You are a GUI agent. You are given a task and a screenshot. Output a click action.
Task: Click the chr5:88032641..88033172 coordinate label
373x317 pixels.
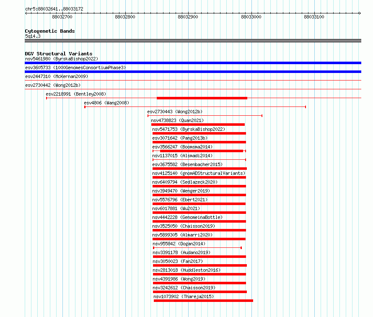point(54,9)
